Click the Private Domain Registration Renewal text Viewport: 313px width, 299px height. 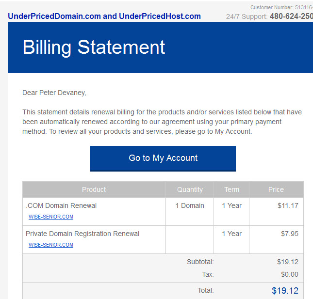[x=82, y=234]
